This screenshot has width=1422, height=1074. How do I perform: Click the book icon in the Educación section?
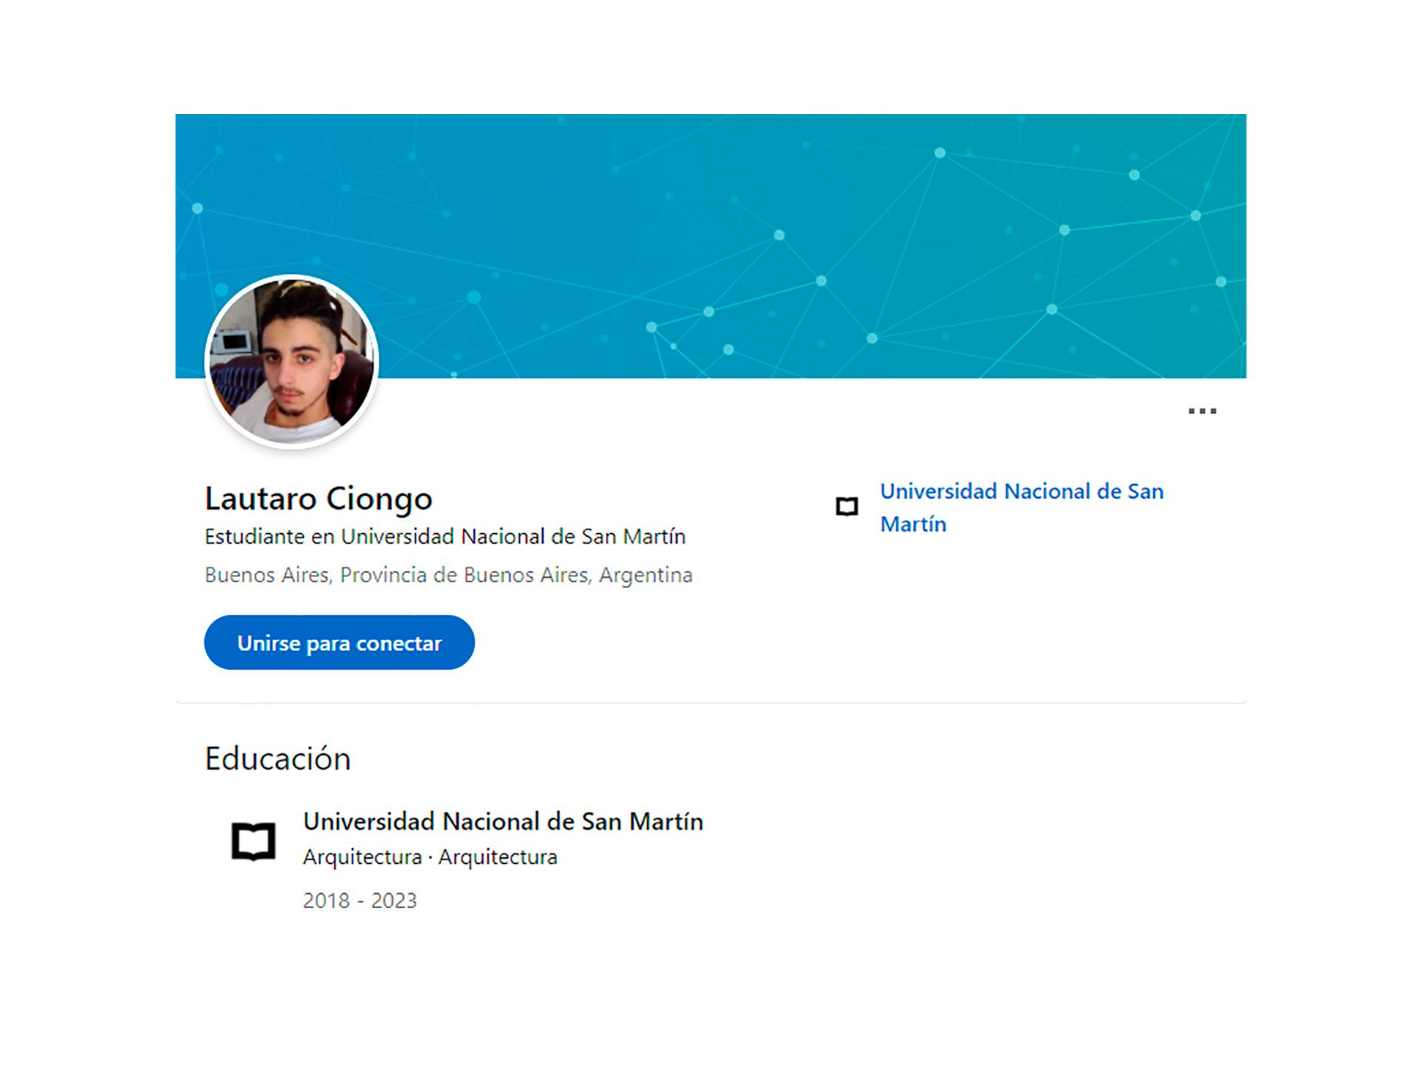253,841
